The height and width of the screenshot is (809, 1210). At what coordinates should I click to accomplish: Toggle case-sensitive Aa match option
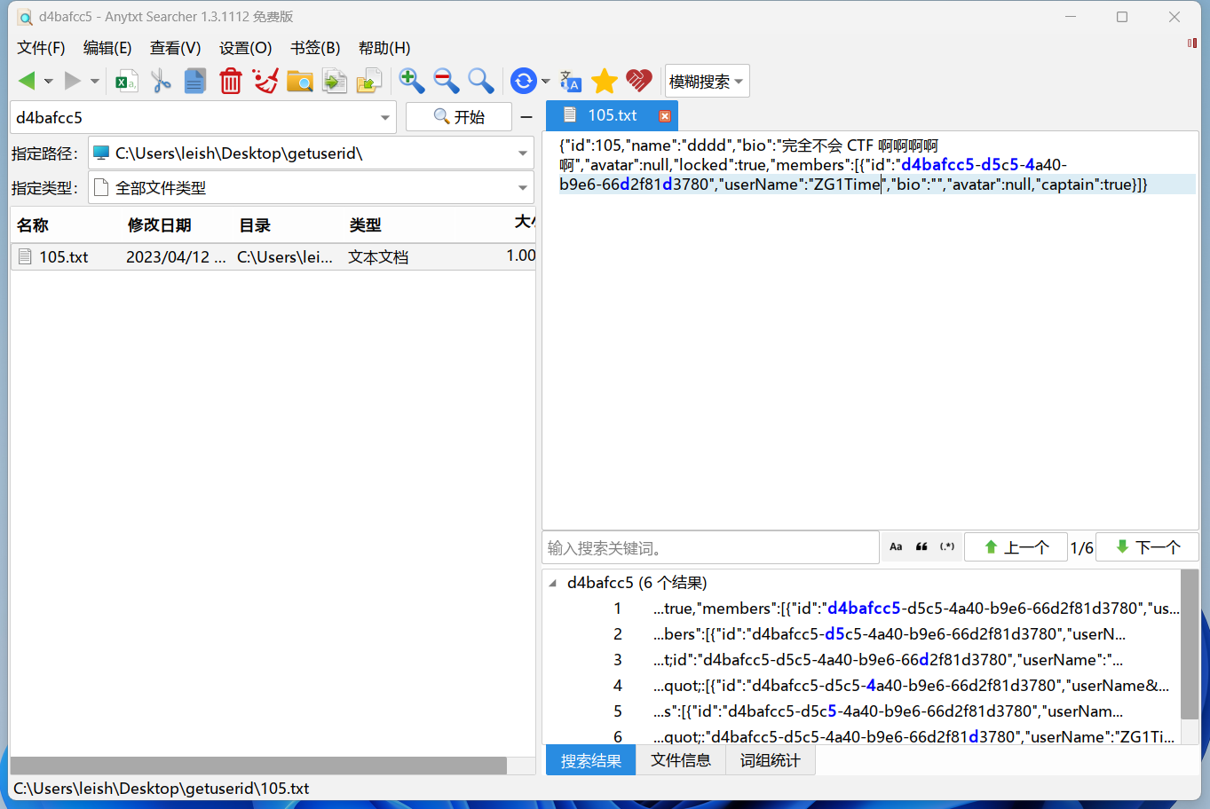pyautogui.click(x=896, y=547)
